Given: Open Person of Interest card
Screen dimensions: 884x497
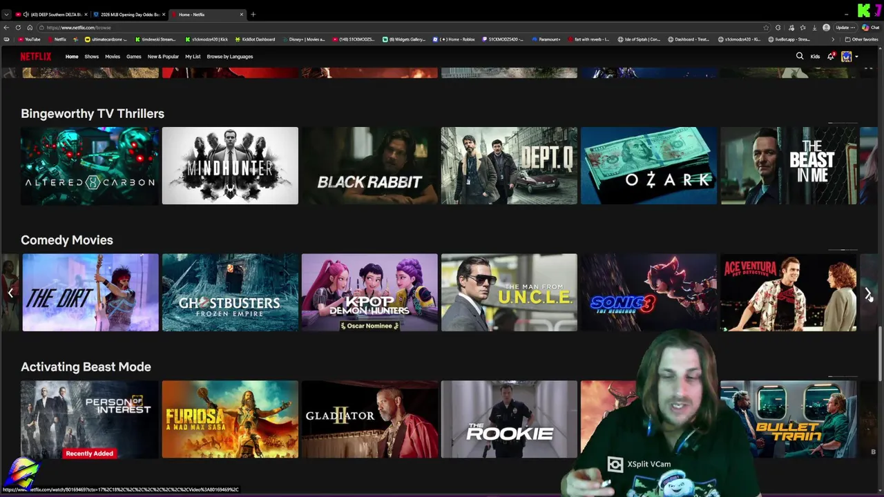Looking at the screenshot, I should coord(90,420).
